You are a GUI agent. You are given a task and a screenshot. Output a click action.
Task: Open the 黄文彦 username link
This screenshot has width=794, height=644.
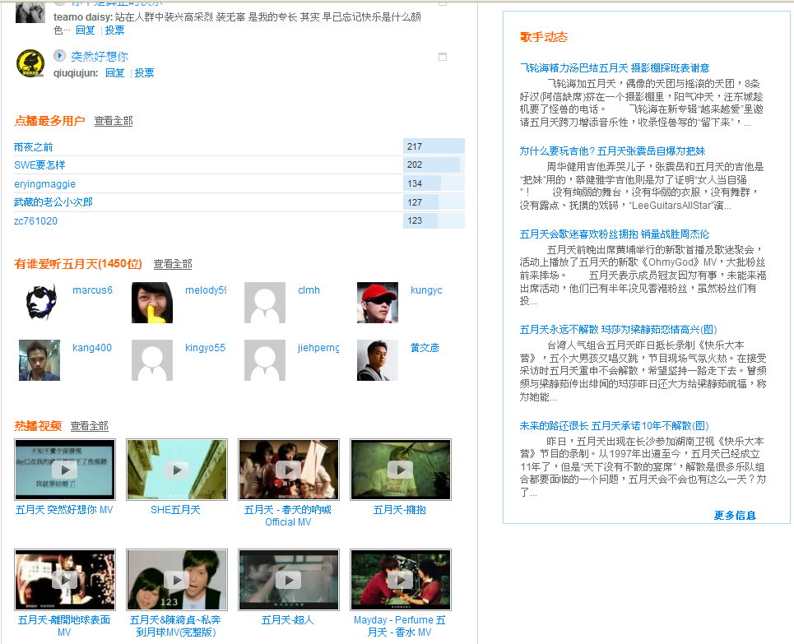pos(425,348)
